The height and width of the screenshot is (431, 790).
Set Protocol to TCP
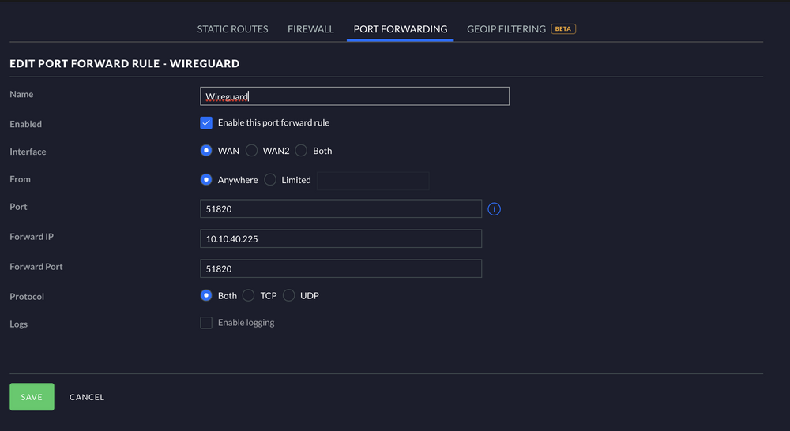(x=248, y=295)
